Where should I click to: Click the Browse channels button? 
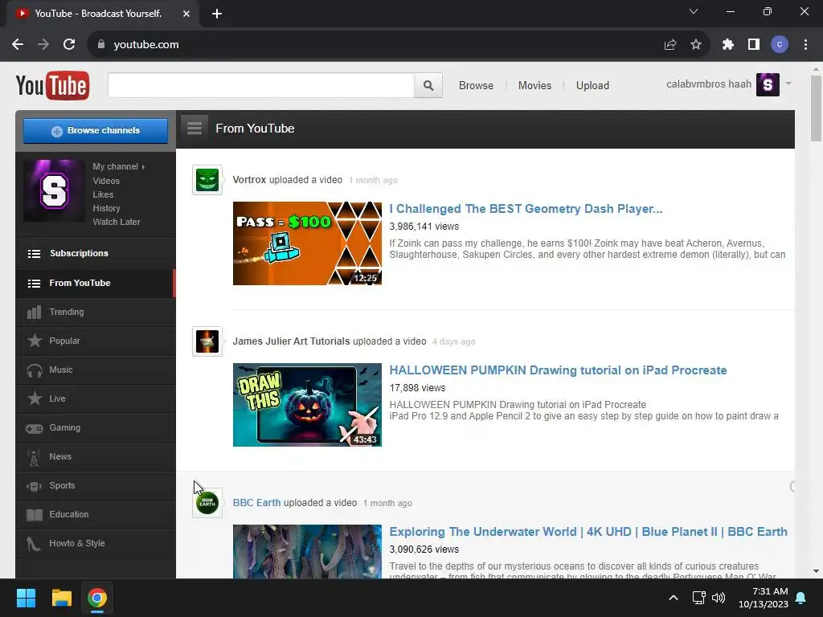click(x=96, y=131)
